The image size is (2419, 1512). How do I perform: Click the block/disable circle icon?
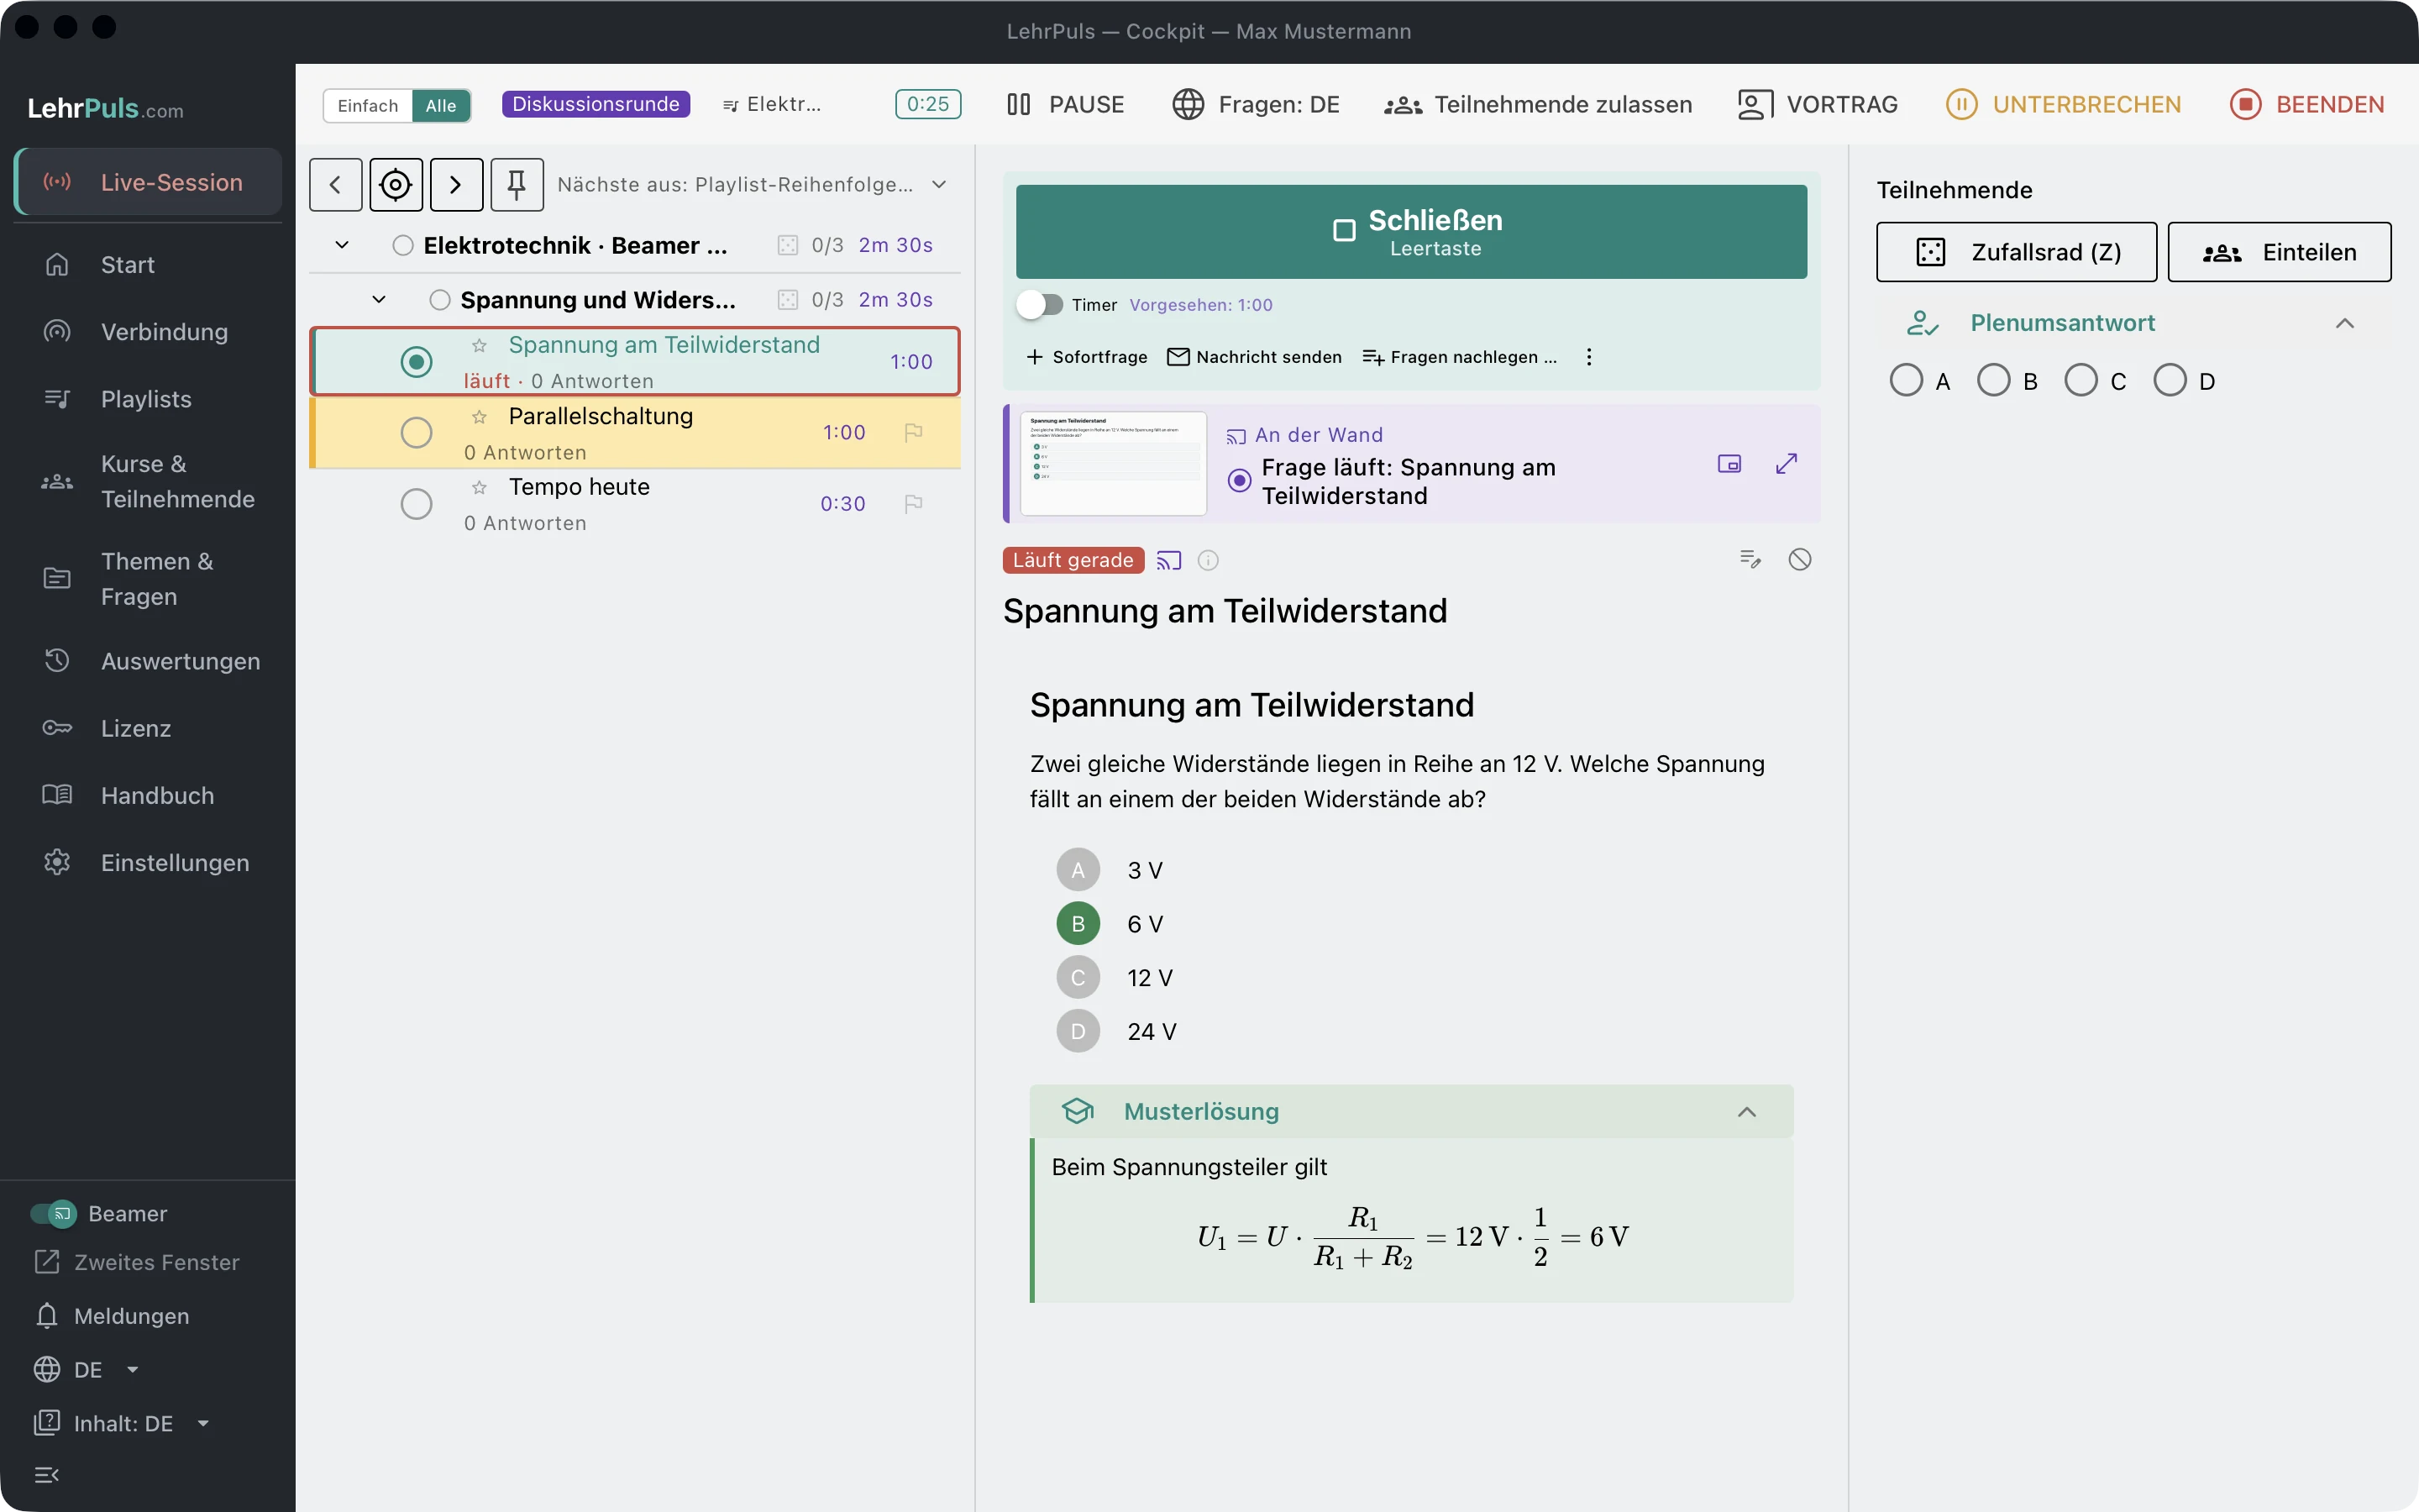pyautogui.click(x=1799, y=559)
